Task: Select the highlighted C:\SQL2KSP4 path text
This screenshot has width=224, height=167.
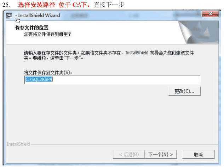Action: [x=39, y=79]
